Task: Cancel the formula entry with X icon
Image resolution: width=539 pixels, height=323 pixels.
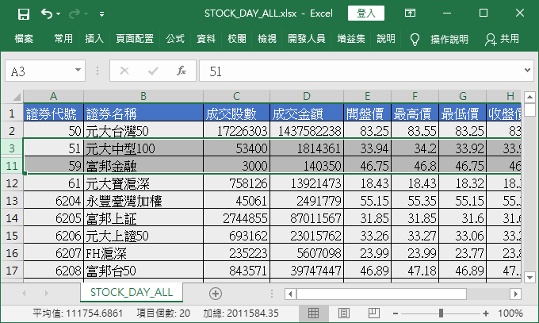Action: point(124,71)
